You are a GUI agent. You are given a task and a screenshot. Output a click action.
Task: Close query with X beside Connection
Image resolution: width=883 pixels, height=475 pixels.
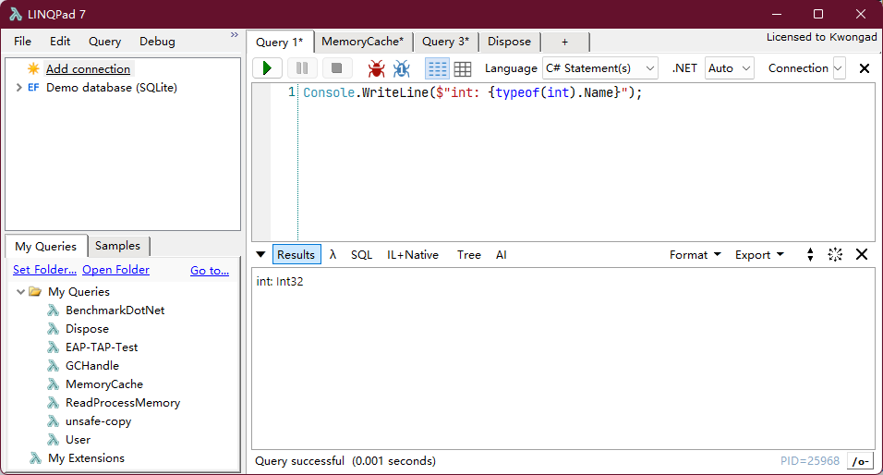[x=865, y=68]
